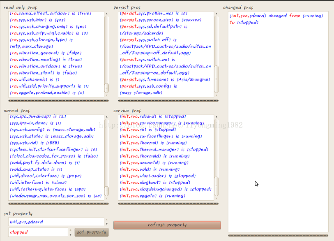
Task: Click scroll-down arrow in persist prop list
Action: [217, 95]
